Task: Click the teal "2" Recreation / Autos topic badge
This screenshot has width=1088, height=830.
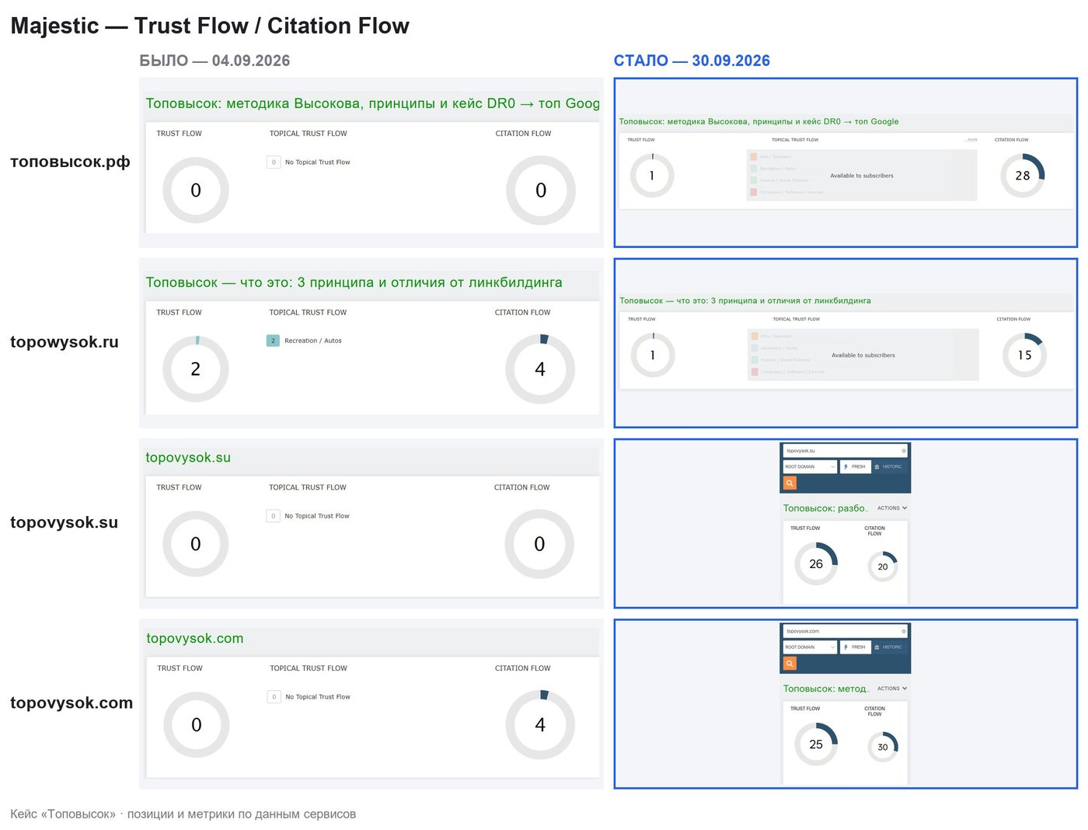Action: click(x=273, y=340)
